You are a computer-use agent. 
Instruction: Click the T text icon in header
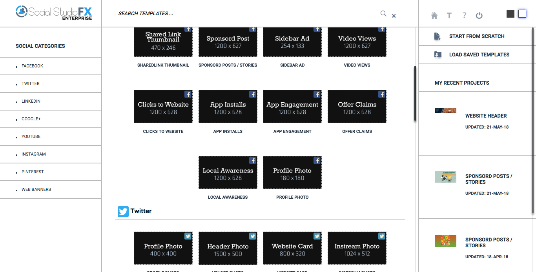point(449,15)
